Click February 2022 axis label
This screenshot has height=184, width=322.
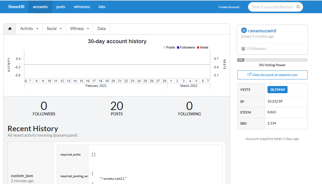[96, 86]
